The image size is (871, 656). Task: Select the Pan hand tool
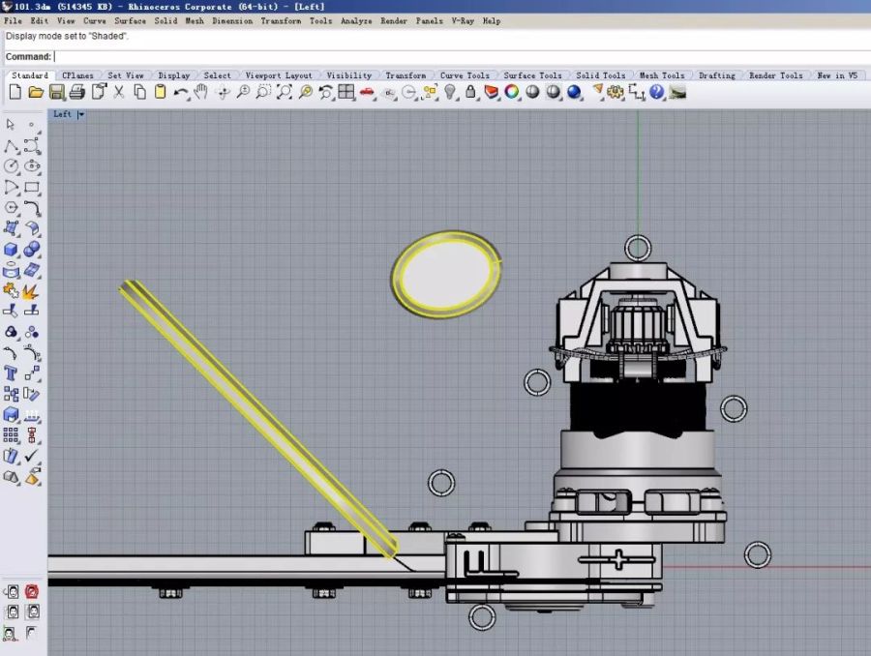pos(201,92)
